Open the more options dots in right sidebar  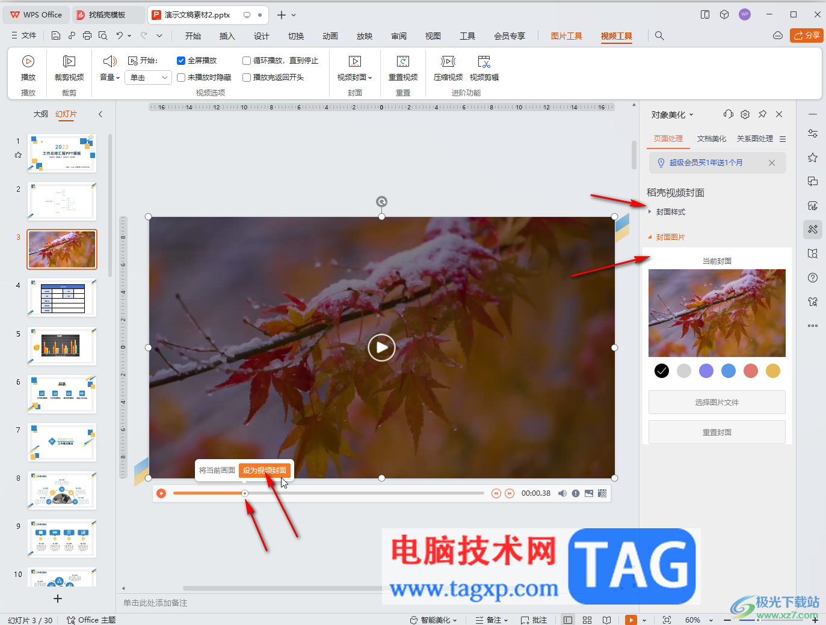click(x=813, y=326)
